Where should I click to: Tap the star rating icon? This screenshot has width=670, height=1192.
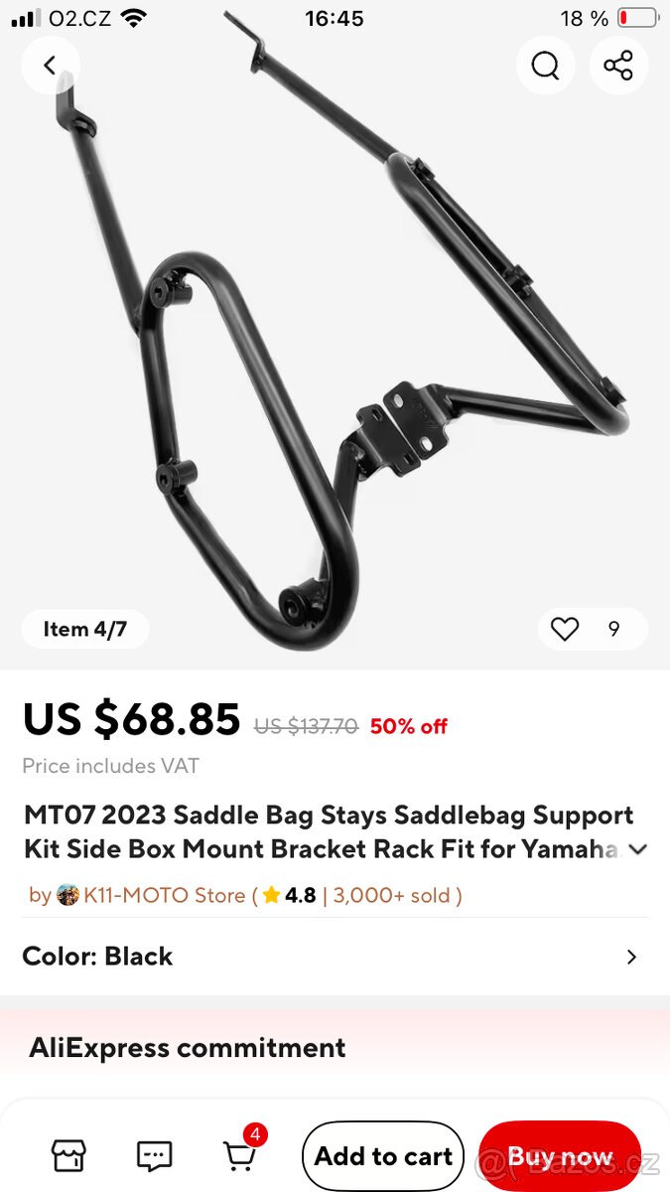tap(271, 895)
